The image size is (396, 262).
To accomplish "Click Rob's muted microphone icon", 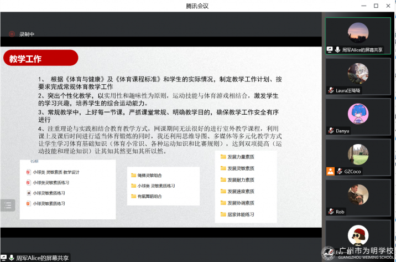I will point(331,212).
